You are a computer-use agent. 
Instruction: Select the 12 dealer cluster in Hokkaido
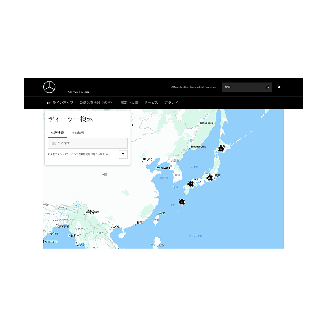tap(221, 149)
